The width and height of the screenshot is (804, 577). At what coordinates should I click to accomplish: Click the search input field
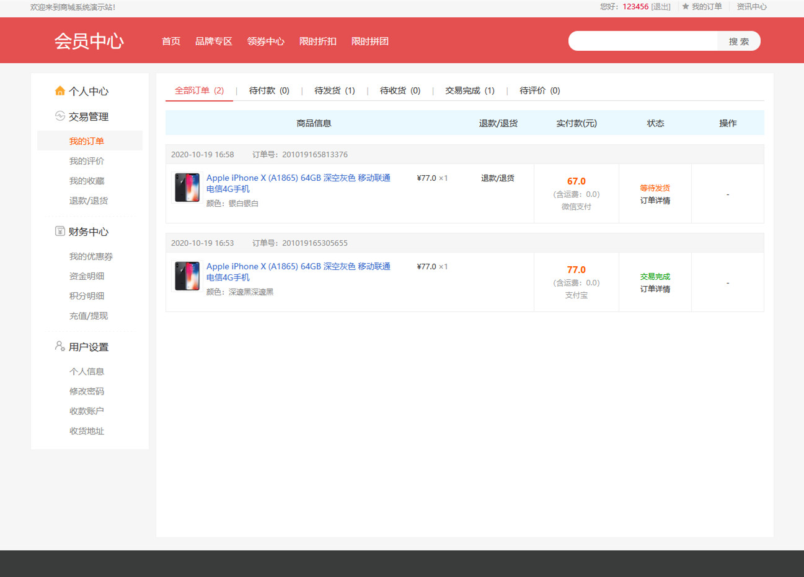643,41
